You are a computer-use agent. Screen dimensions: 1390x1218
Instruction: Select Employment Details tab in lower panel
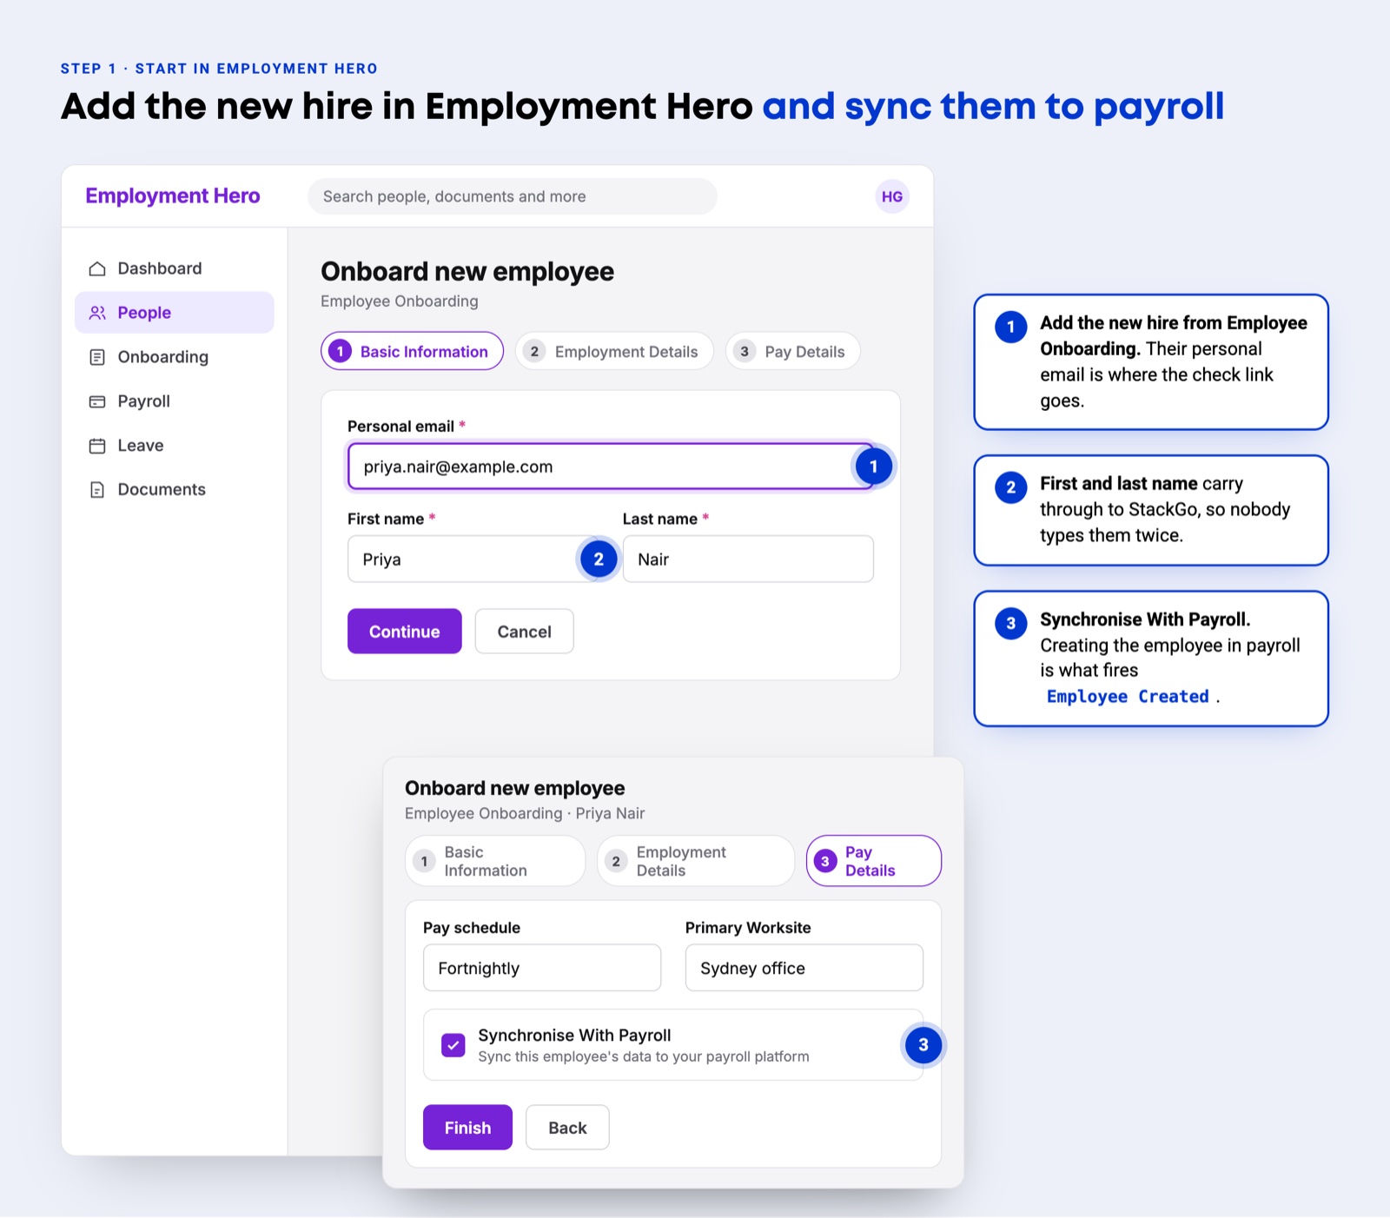pos(696,861)
